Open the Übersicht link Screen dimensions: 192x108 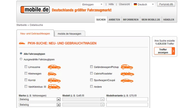click(x=124, y=4)
